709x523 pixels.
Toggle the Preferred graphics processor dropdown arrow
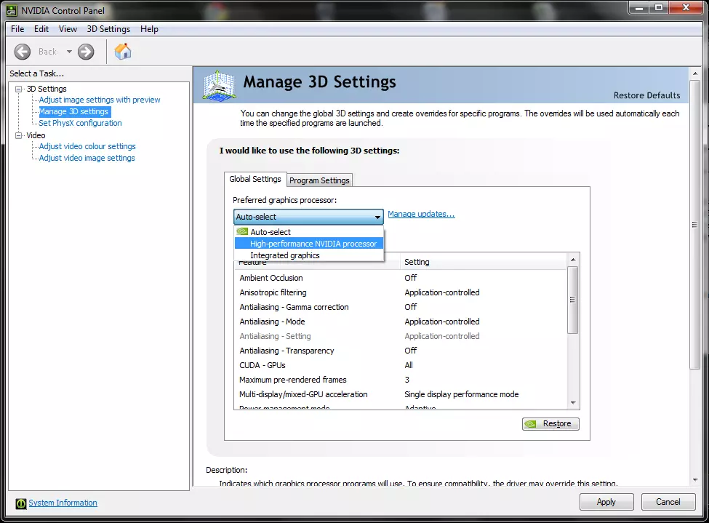point(377,217)
